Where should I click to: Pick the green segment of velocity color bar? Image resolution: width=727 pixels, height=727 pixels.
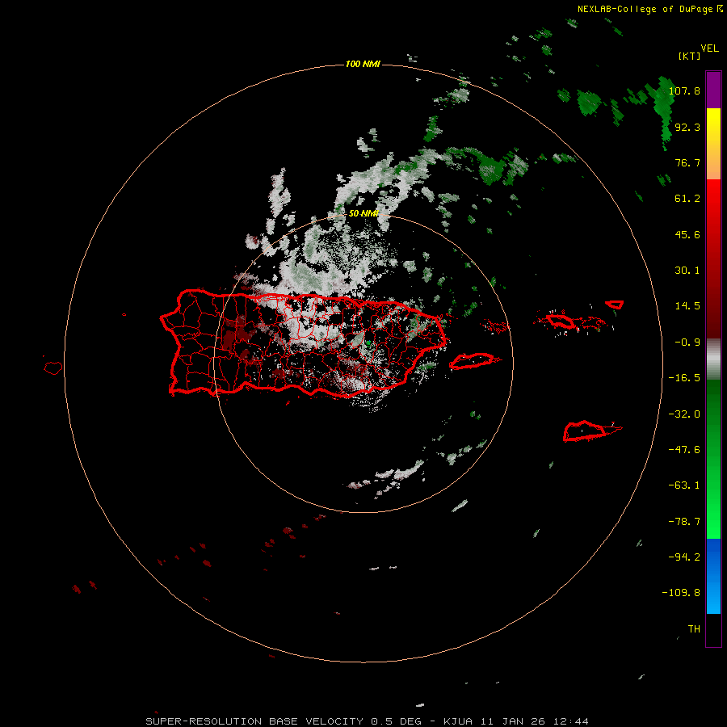(x=713, y=459)
